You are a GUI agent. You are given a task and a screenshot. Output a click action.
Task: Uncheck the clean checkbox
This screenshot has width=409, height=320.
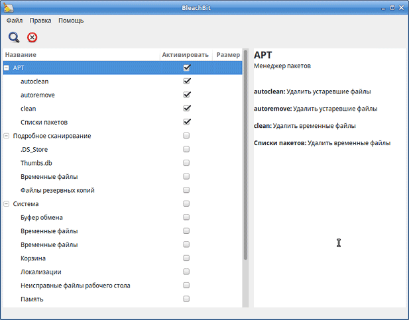186,109
